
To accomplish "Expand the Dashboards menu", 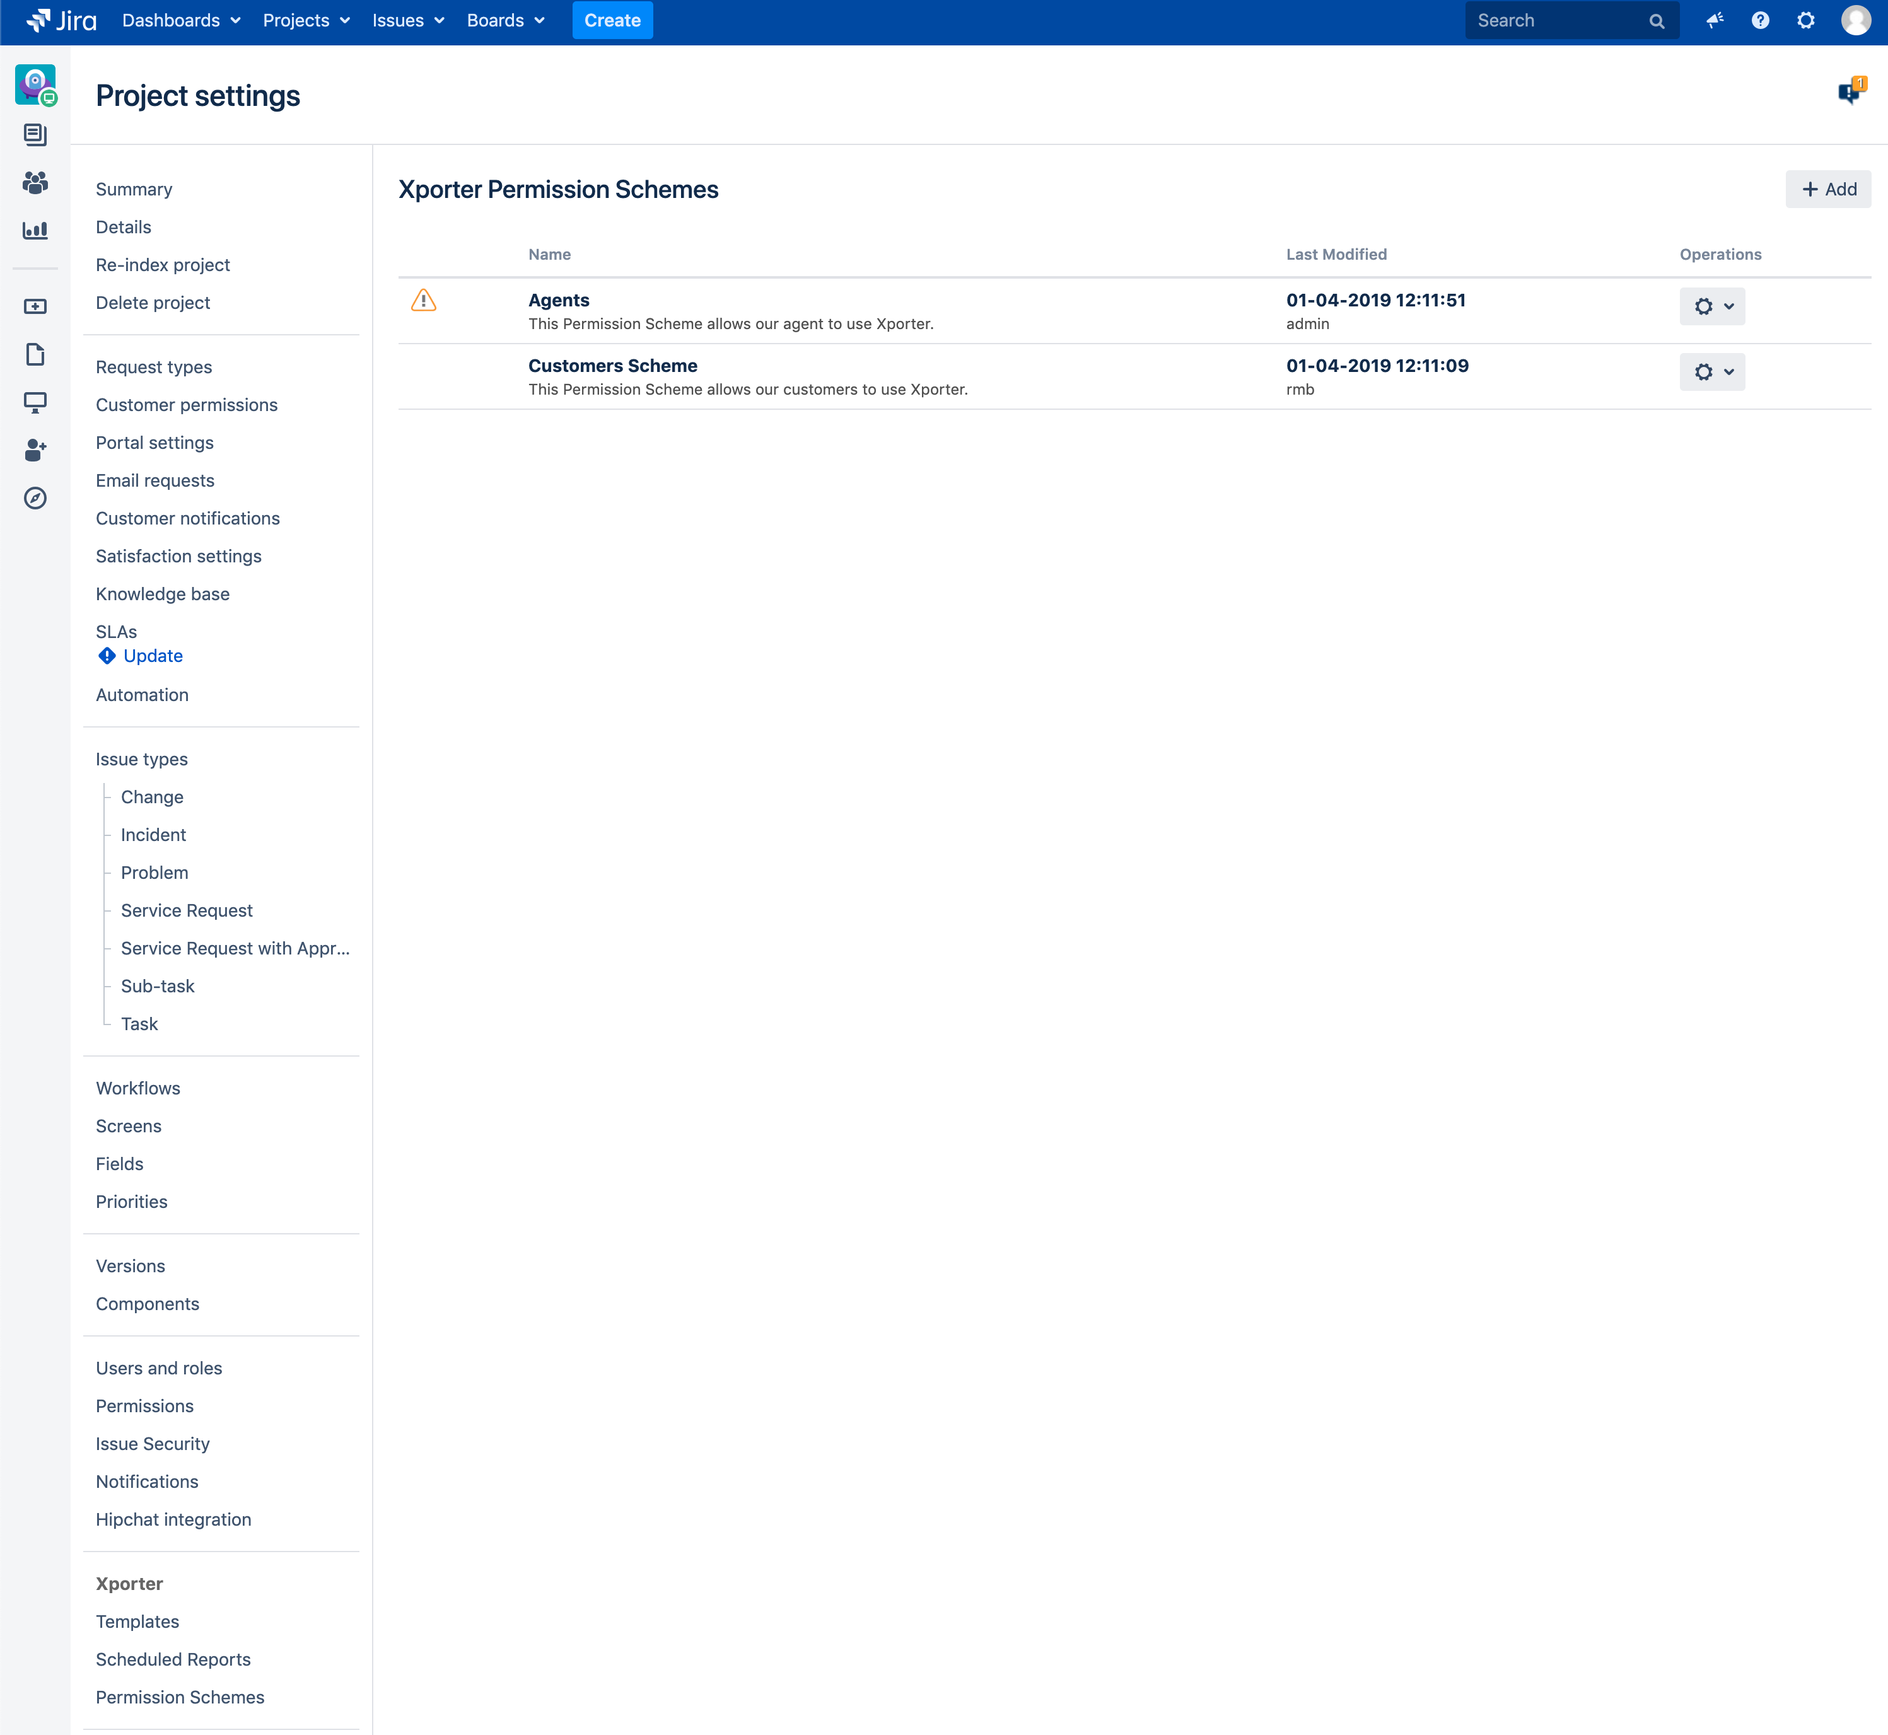I will [181, 21].
